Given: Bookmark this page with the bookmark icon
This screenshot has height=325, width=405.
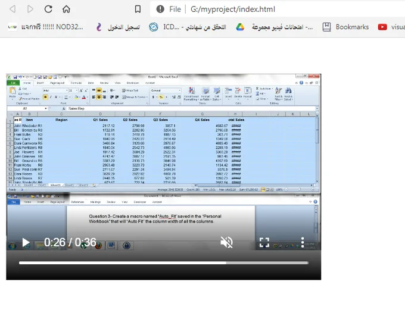Looking at the screenshot, I should point(138,10).
